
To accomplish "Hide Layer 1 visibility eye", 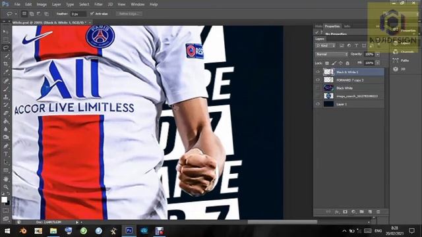I will [318, 104].
